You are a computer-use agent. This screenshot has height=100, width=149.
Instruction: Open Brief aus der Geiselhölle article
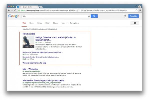tap(43, 52)
